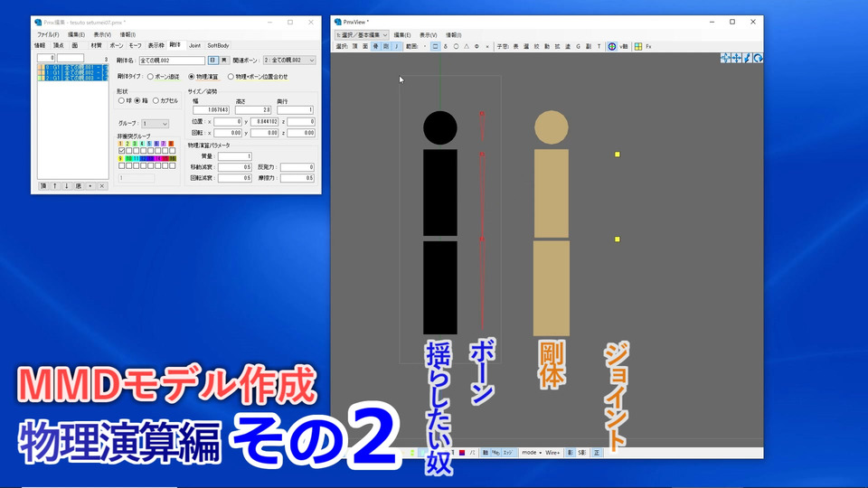This screenshot has width=868, height=488.
Task: Click the pan view icon at viewport corner
Action: click(736, 58)
